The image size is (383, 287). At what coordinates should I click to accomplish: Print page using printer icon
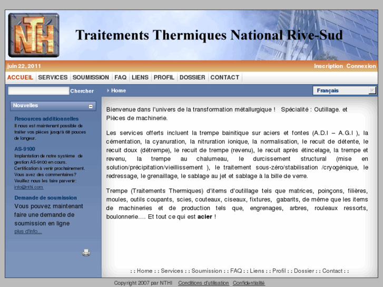pyautogui.click(x=86, y=253)
